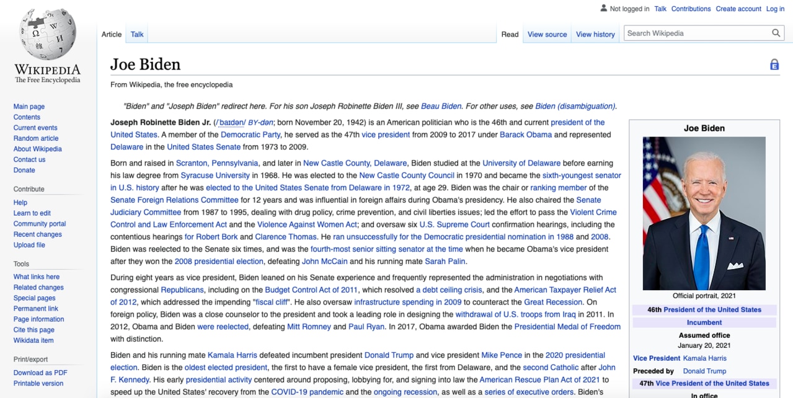Open the Article tab
The image size is (793, 398).
click(x=112, y=35)
